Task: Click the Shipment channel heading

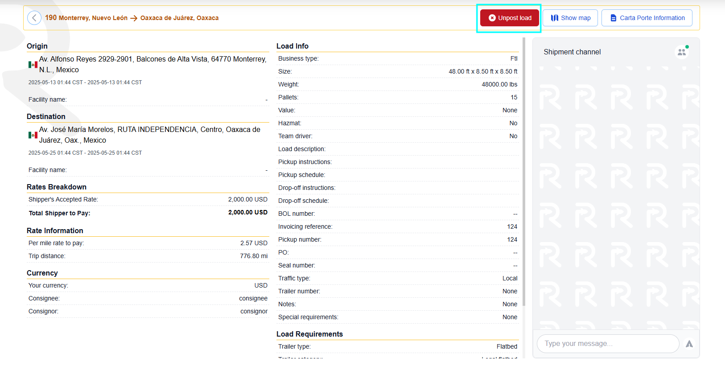Action: click(x=572, y=52)
